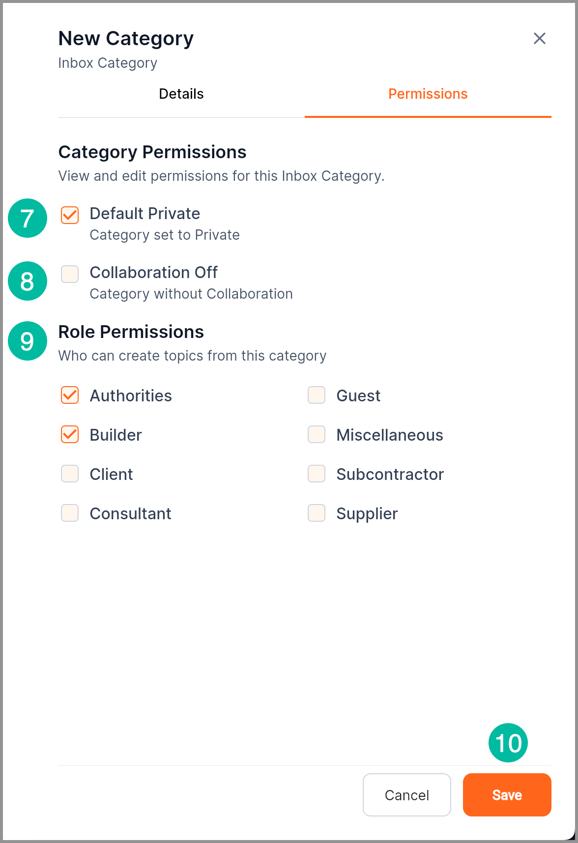Screen dimensions: 578x843
Task: Switch to the Details tab
Action: pos(181,94)
